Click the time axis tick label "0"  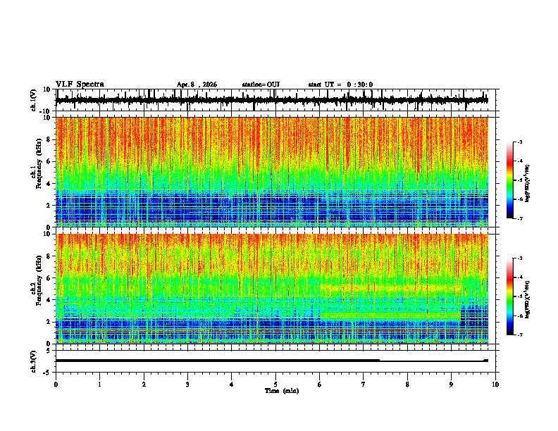(56, 385)
